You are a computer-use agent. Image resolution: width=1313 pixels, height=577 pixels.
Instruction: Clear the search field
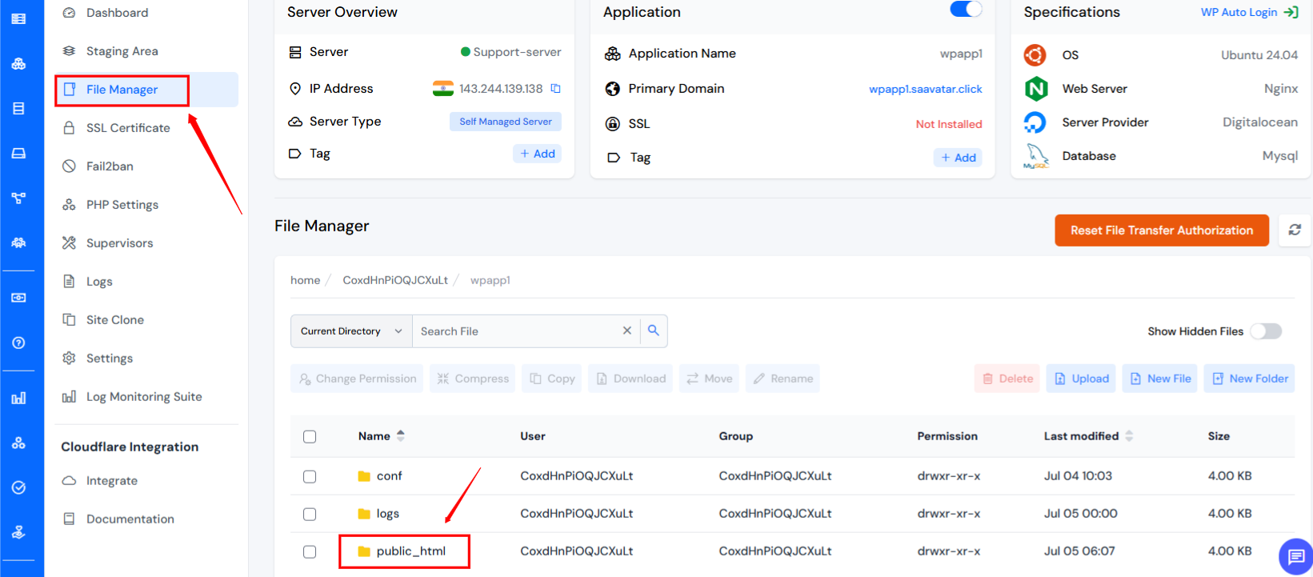pos(627,331)
